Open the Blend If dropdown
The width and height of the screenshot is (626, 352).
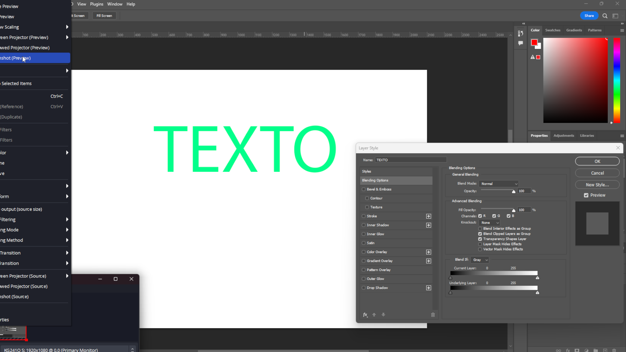tap(479, 259)
